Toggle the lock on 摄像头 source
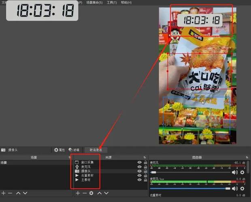 point(145,171)
